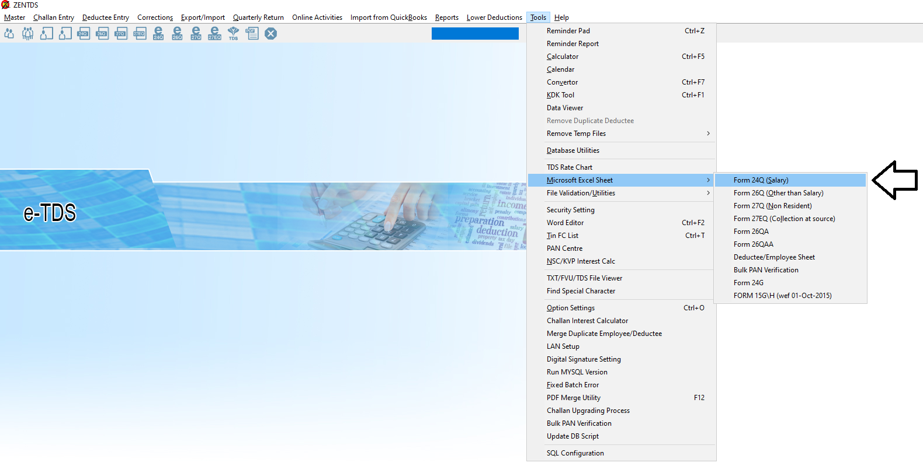Select Bulk PAN Verification in Excel submenu
This screenshot has height=473, width=923.
(790, 270)
